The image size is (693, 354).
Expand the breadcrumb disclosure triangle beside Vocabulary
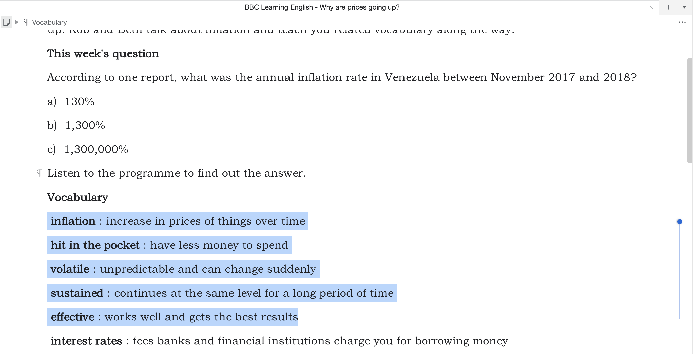pyautogui.click(x=17, y=22)
